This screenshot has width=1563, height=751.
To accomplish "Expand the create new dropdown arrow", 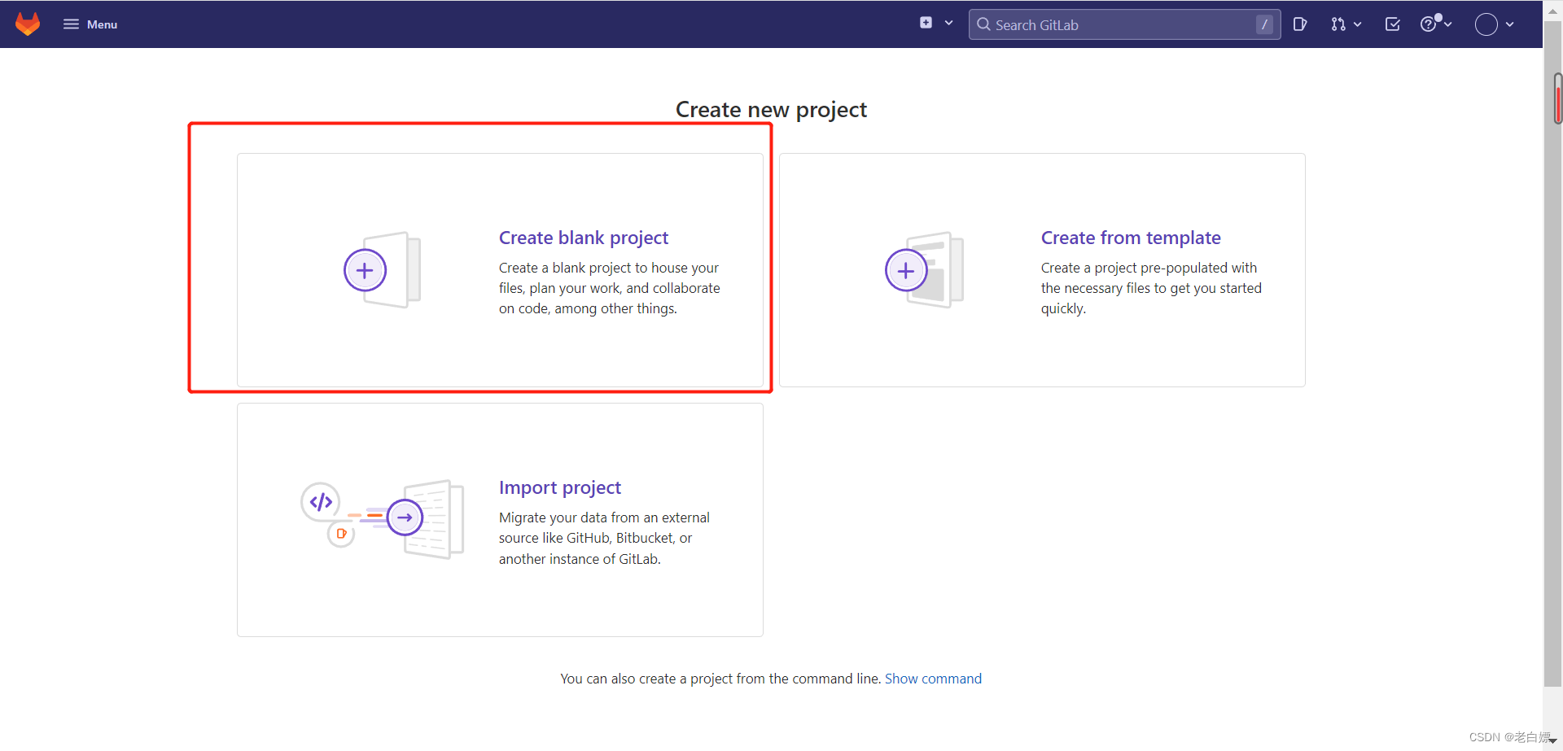I will click(948, 23).
